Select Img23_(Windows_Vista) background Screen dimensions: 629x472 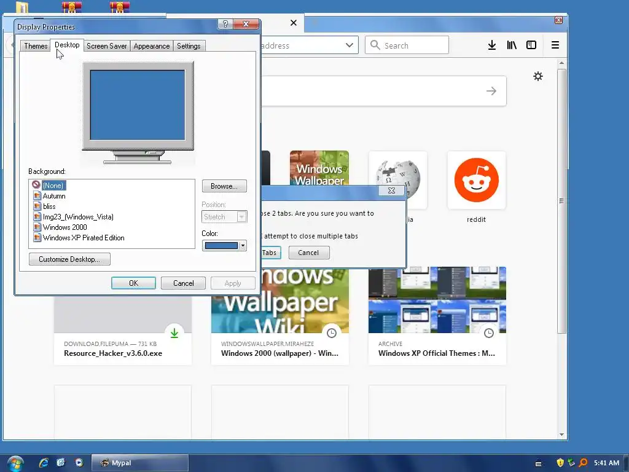tap(78, 217)
